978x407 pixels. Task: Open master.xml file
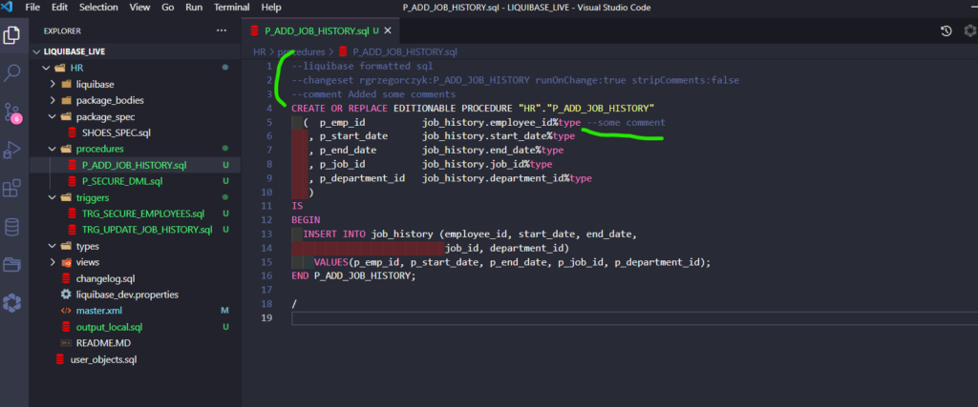pyautogui.click(x=136, y=310)
